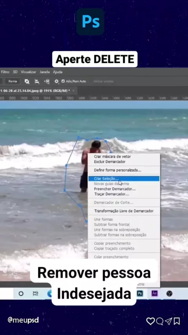Click the horizontal ruler above the canvas
Viewport: 188px width, 335px height.
pos(94,98)
